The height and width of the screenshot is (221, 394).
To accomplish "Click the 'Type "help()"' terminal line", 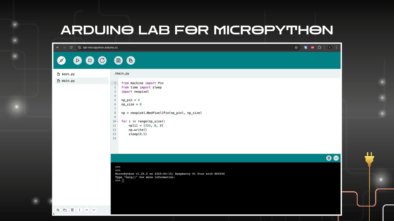I will [x=145, y=177].
